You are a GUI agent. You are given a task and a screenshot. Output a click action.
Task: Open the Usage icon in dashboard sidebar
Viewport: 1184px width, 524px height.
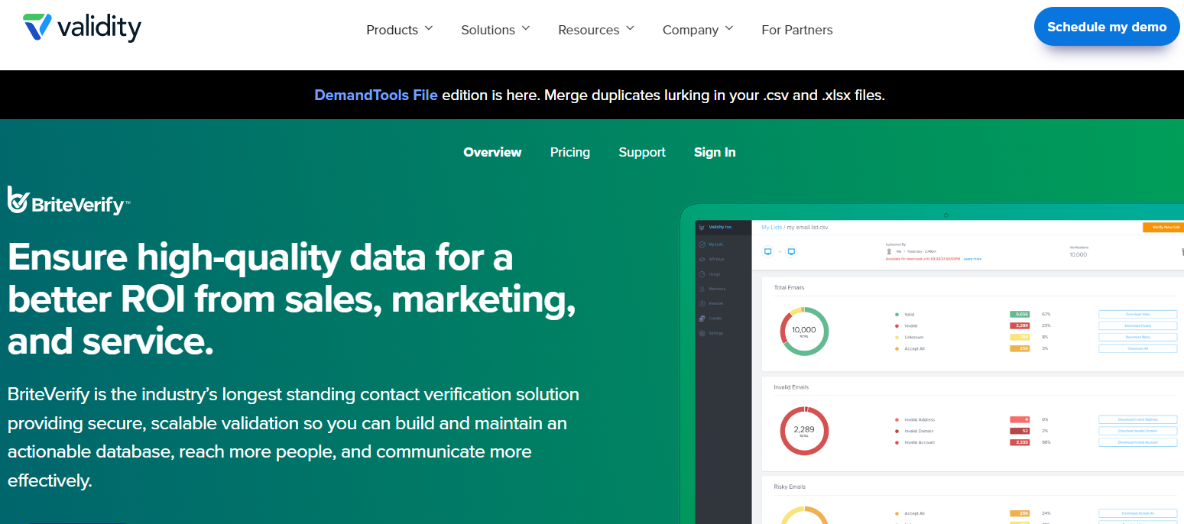[x=702, y=273]
